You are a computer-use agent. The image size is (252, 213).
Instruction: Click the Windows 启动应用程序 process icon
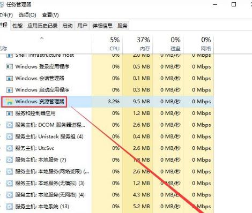(9, 90)
